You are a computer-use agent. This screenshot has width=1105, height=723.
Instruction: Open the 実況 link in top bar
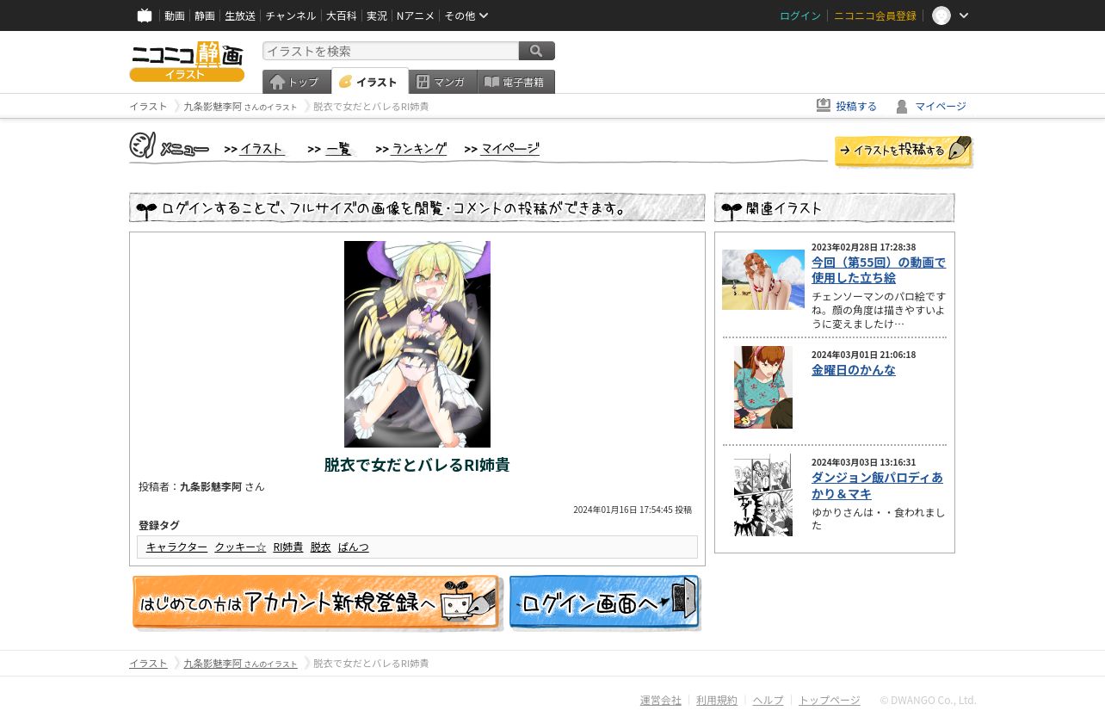(377, 15)
